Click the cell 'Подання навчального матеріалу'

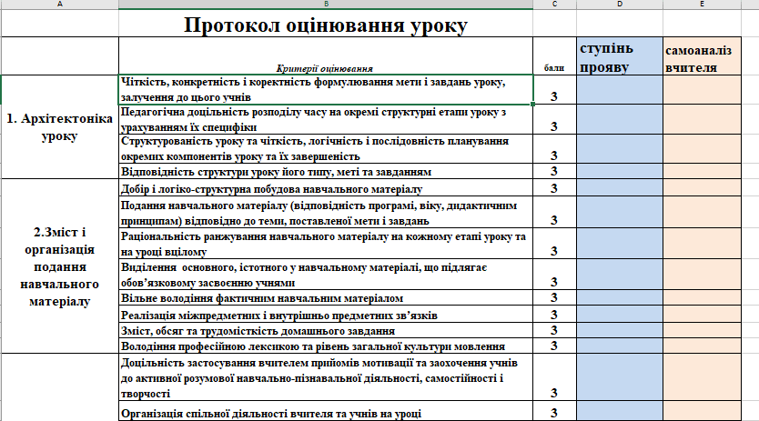tap(326, 212)
